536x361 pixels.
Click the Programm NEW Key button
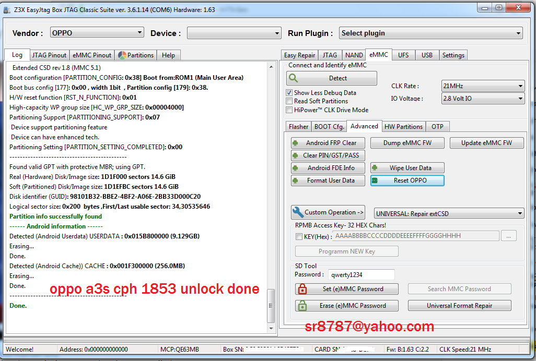(x=346, y=251)
